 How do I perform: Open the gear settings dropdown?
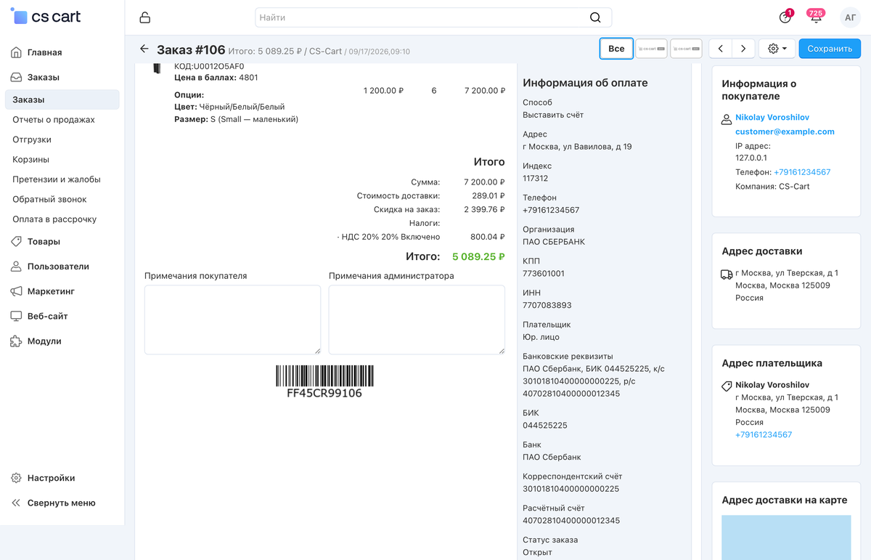[x=777, y=49]
